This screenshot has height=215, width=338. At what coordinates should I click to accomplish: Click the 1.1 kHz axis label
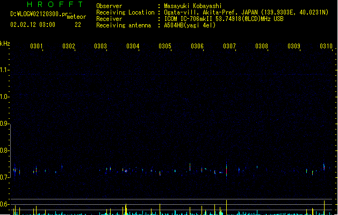click(4, 70)
